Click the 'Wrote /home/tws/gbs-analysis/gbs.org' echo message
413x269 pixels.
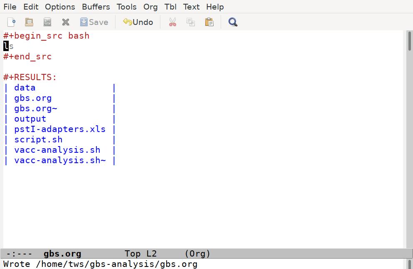[x=100, y=264]
